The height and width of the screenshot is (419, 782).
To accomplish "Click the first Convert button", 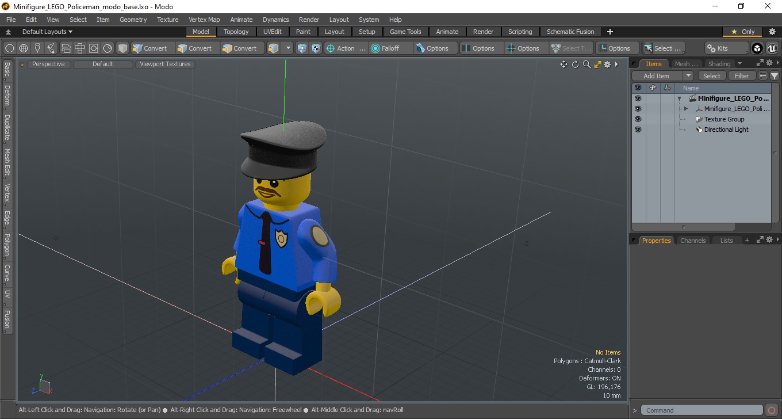I will point(152,48).
